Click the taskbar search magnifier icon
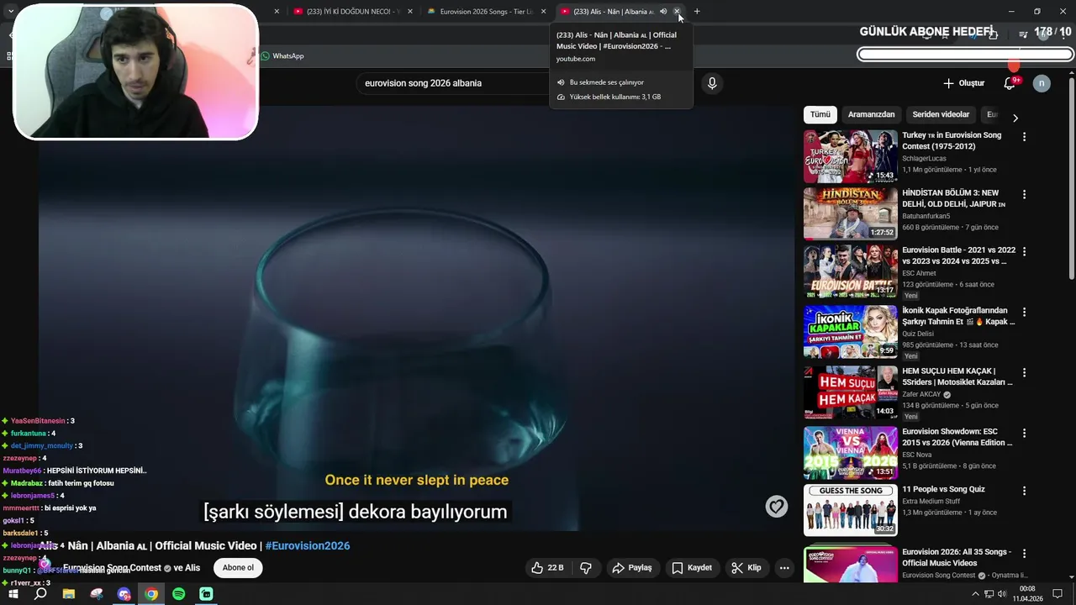This screenshot has height=605, width=1076. coord(40,594)
